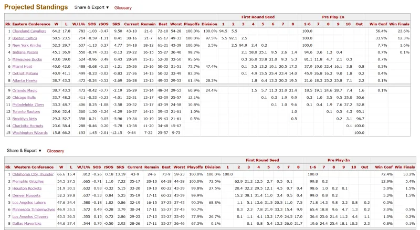
Task: Sort Western table by SRS header
Action: [120, 168]
